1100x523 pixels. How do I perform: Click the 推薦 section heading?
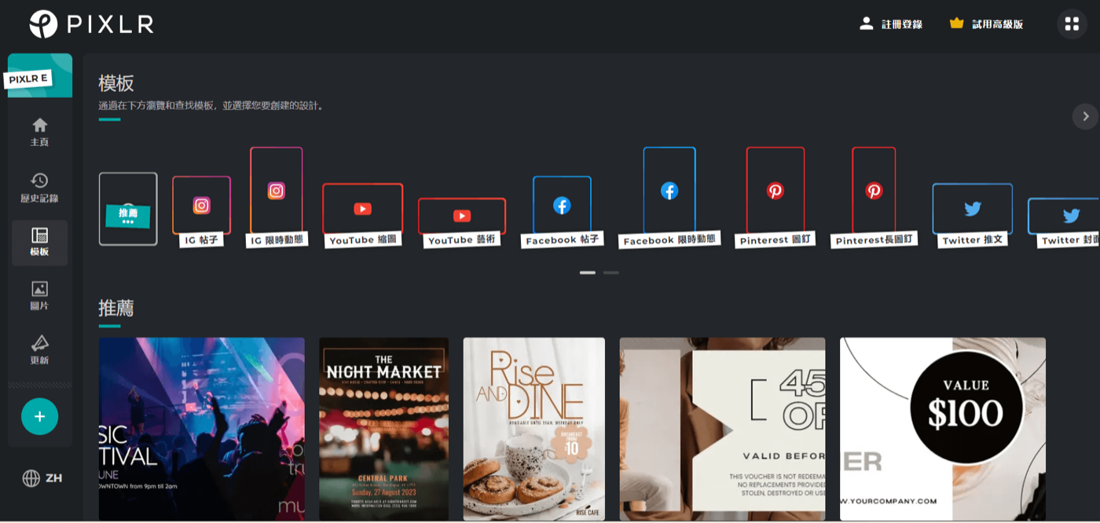(x=116, y=308)
